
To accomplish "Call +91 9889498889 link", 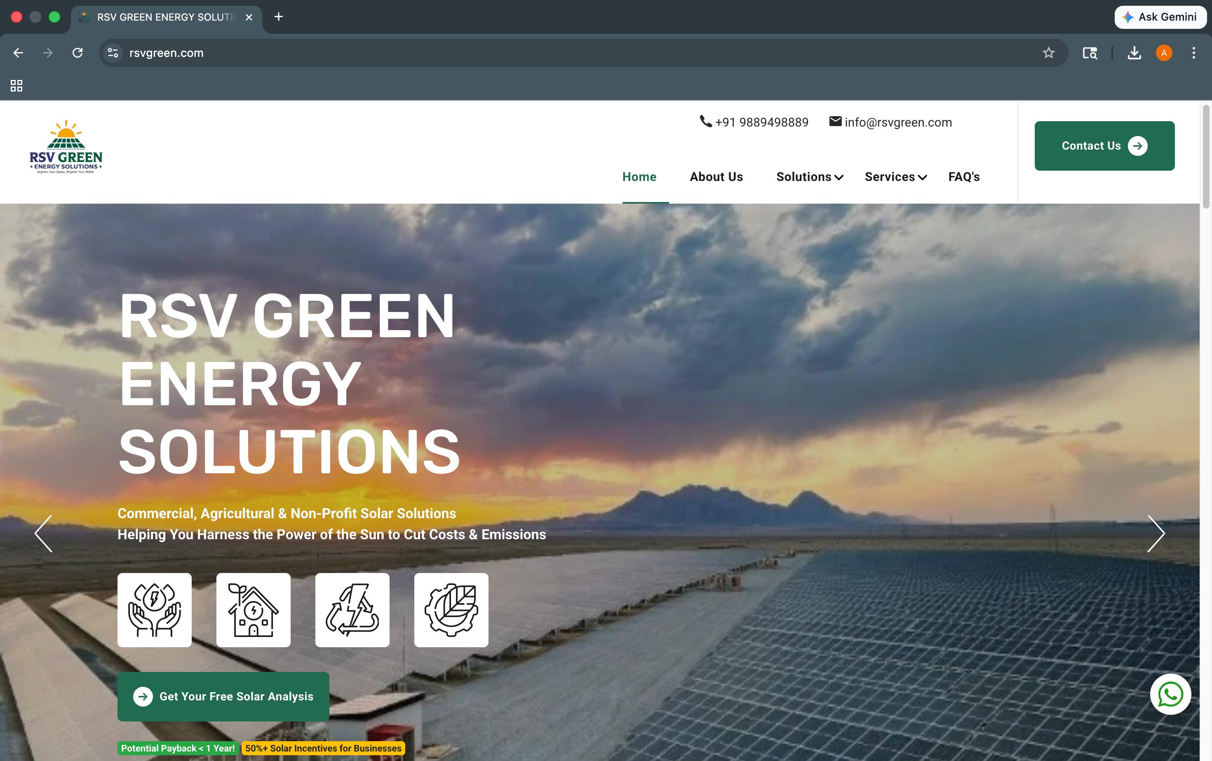I will [761, 122].
